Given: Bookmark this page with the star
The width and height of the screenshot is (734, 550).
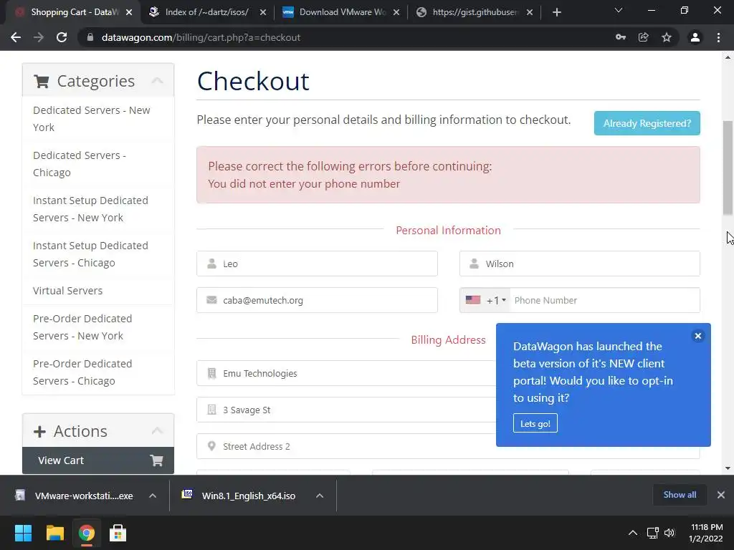Looking at the screenshot, I should click(x=667, y=37).
